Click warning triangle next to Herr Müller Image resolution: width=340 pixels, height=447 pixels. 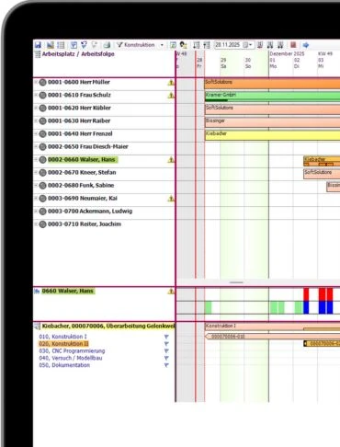point(171,83)
